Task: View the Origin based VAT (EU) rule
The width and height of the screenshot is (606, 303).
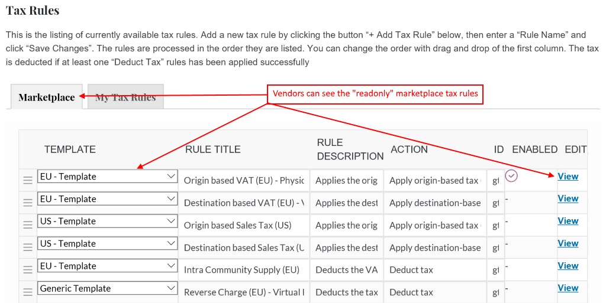Action: (x=568, y=177)
